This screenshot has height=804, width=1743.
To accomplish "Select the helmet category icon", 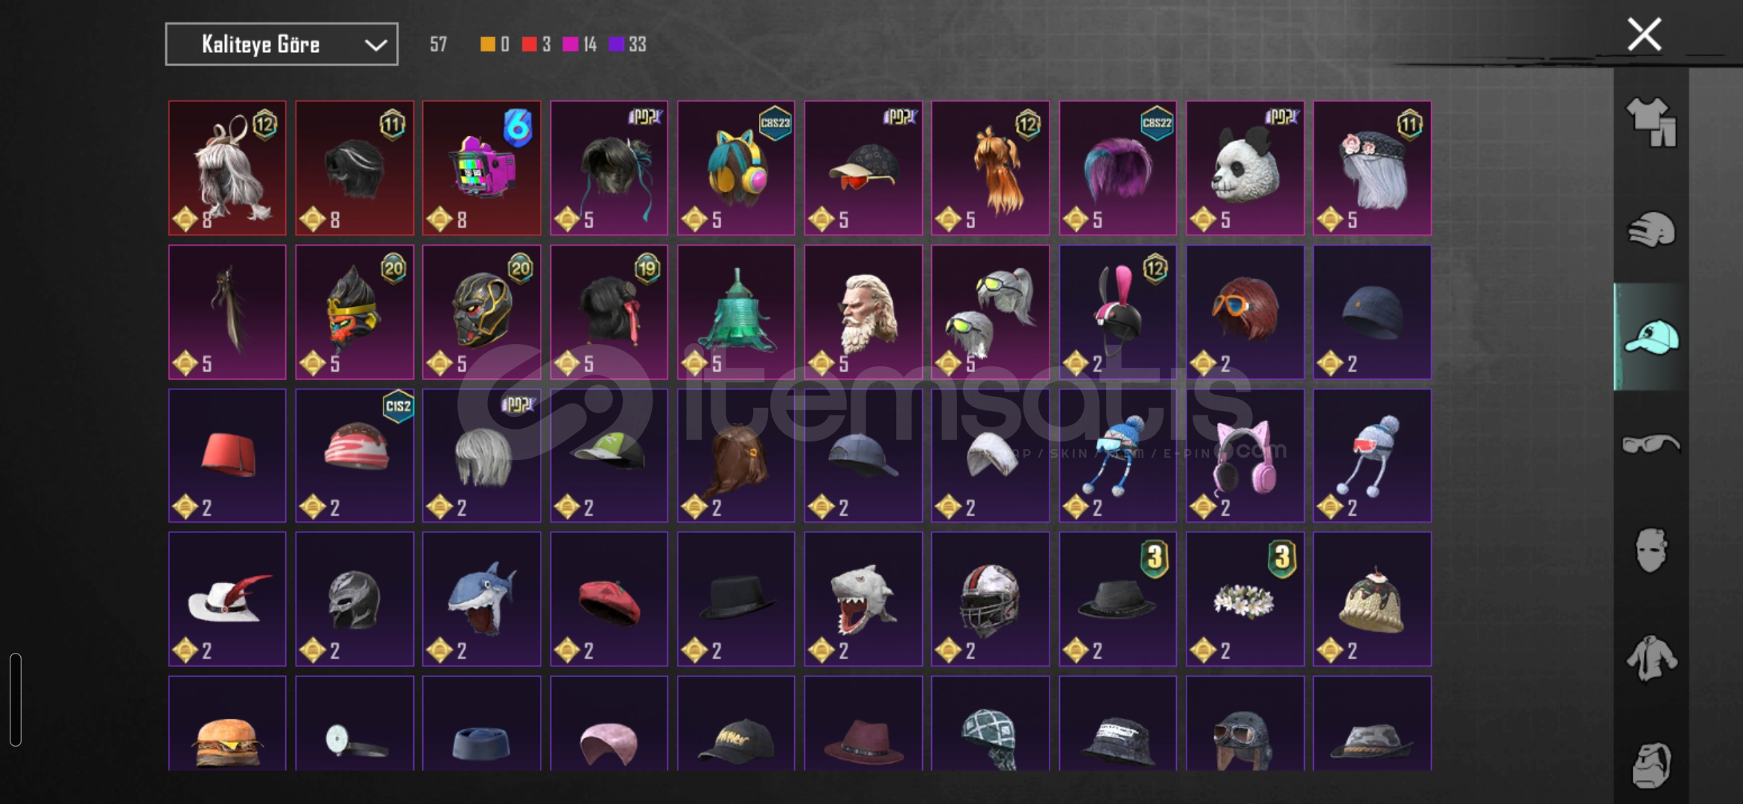I will click(x=1651, y=229).
